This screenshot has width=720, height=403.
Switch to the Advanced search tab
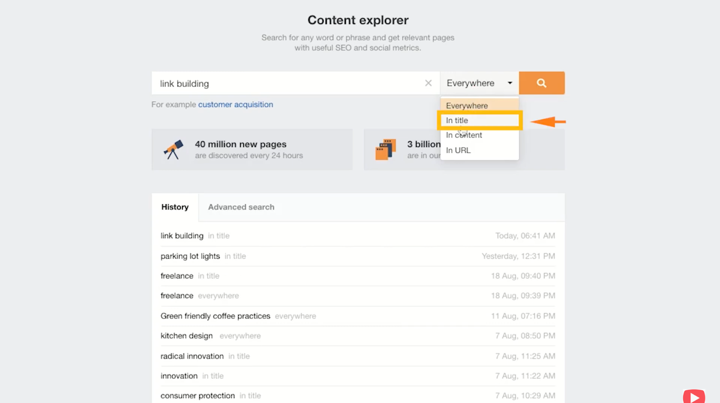(241, 207)
